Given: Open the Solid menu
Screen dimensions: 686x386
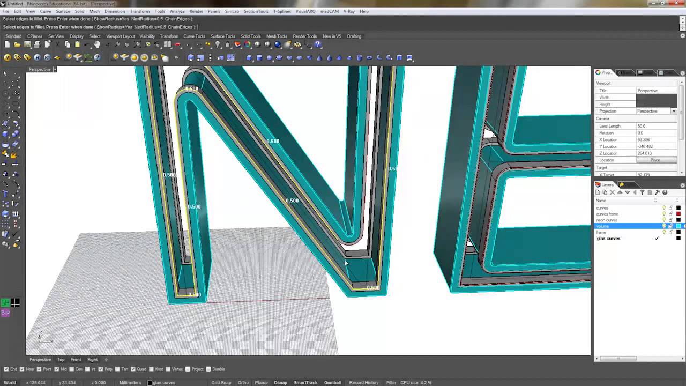Looking at the screenshot, I should [79, 11].
